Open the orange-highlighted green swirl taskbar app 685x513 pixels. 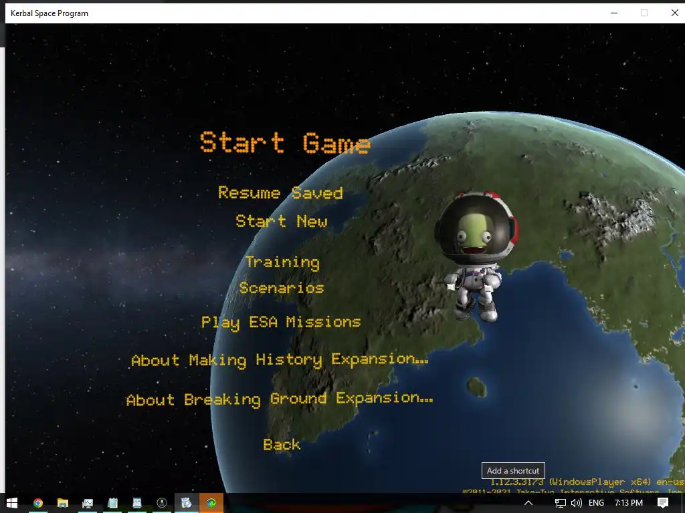[211, 503]
